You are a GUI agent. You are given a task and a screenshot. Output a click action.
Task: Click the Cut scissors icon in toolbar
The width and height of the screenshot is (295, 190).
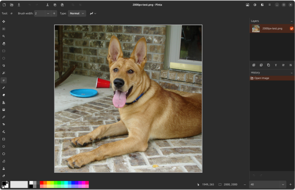tap(47, 5)
